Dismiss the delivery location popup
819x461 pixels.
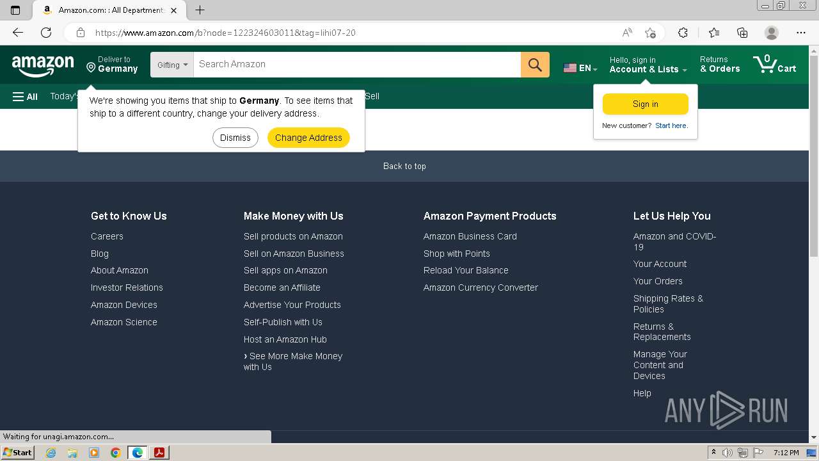[235, 138]
